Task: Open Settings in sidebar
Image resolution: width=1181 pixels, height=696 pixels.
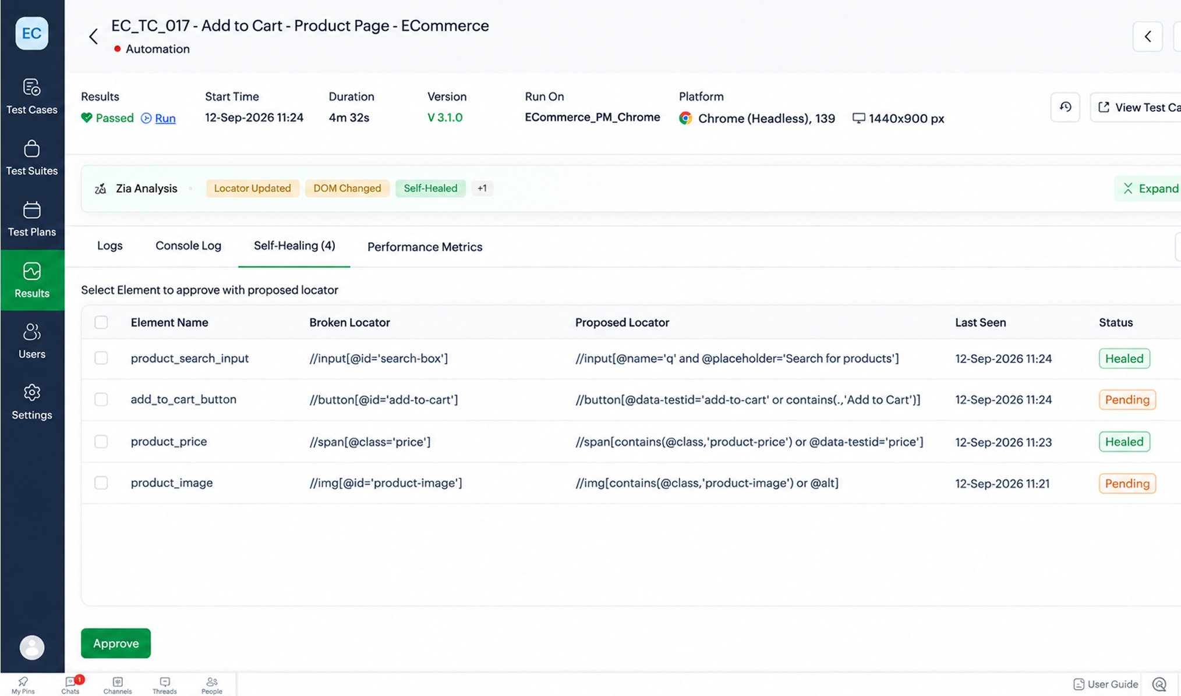Action: 31,402
